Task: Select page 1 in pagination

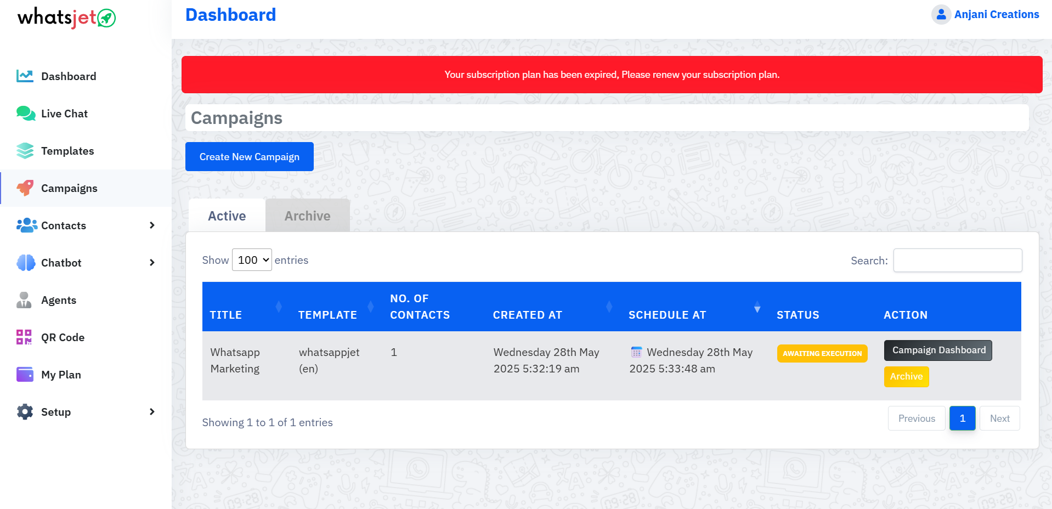Action: pos(963,418)
